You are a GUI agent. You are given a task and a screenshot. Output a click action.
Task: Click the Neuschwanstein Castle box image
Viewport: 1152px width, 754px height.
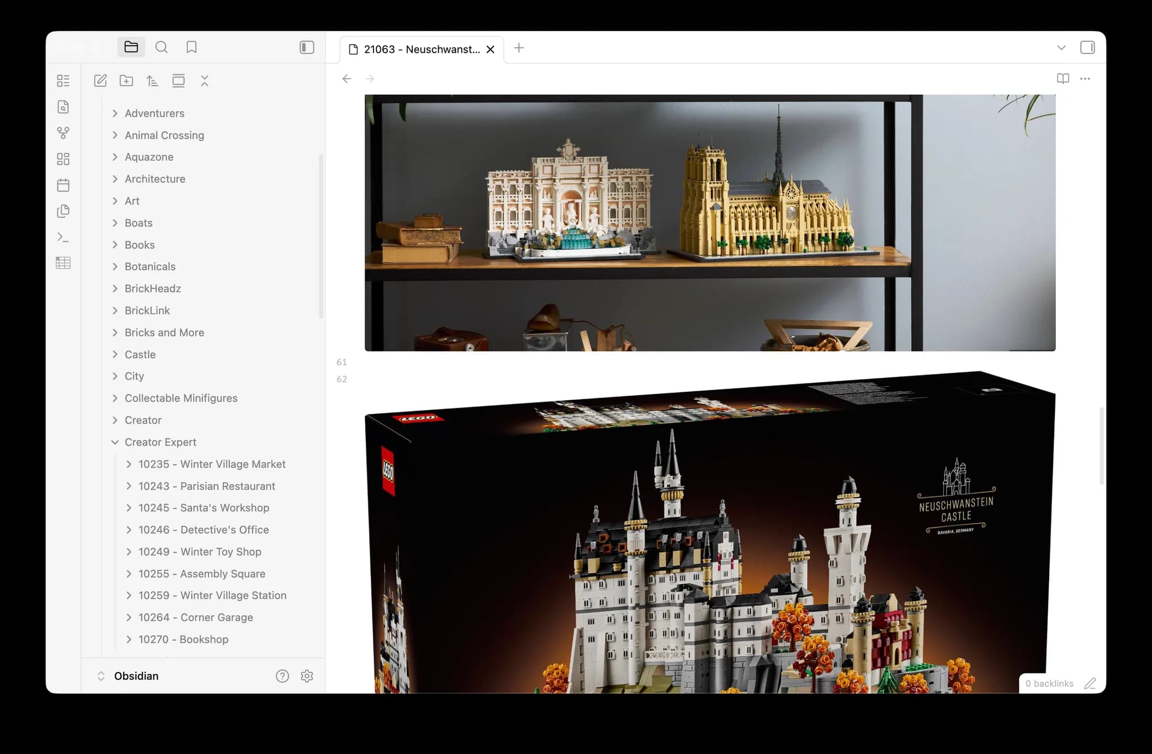tap(710, 532)
